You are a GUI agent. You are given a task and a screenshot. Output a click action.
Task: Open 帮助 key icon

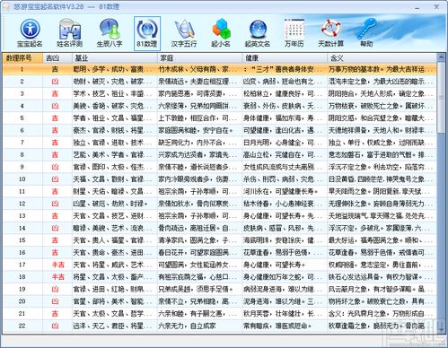[366, 33]
